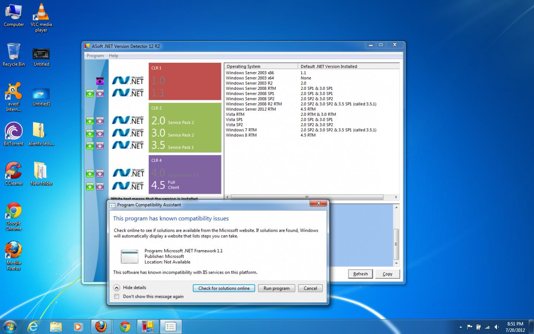Click the Operating System column header
The height and width of the screenshot is (334, 534).
coord(261,66)
